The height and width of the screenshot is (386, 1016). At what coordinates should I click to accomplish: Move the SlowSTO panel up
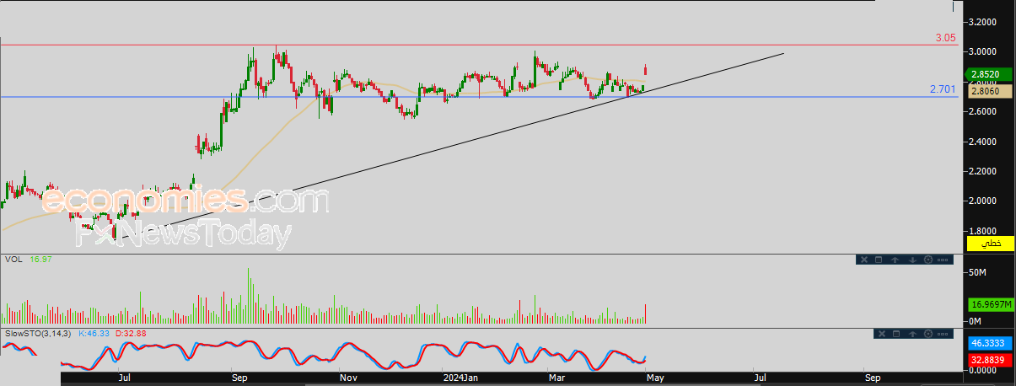912,334
